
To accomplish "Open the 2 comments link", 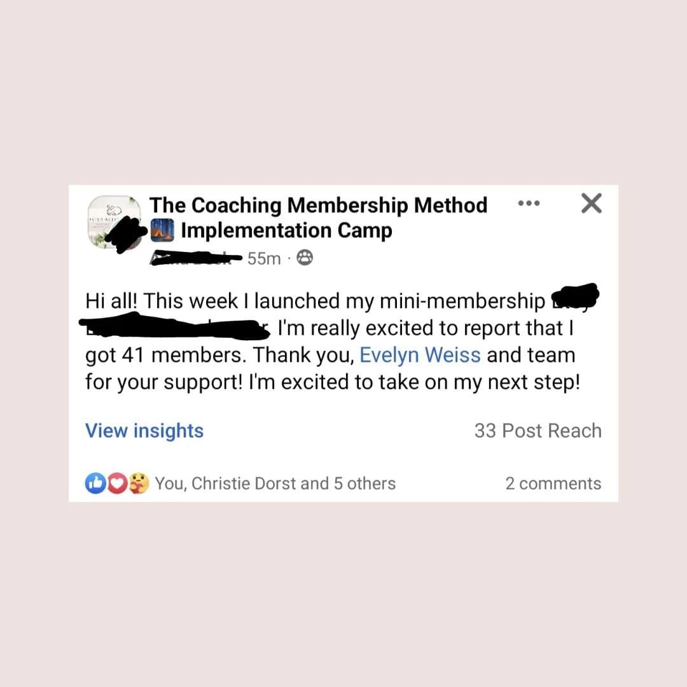I will pyautogui.click(x=553, y=483).
